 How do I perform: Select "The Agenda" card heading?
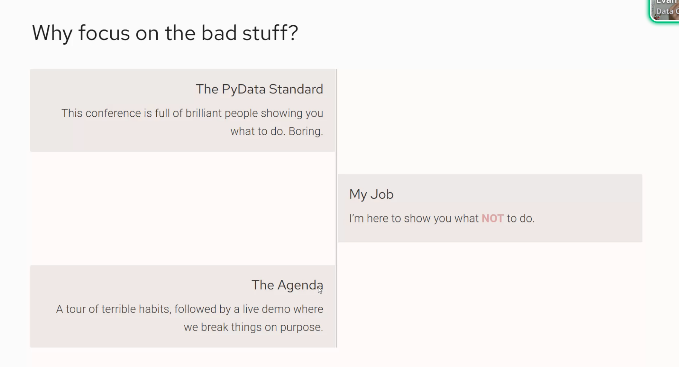point(287,285)
